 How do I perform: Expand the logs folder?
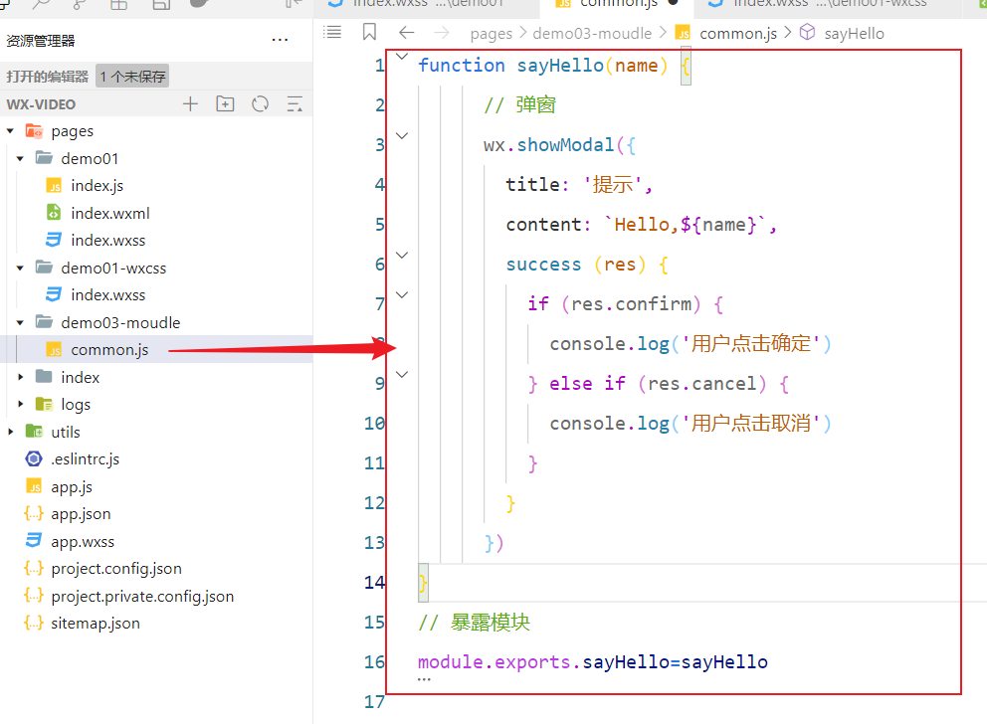[20, 405]
